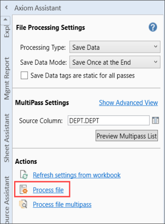This screenshot has width=165, height=224.
Task: Collapse Axiom Assistant with the back chevron
Action: [6, 7]
